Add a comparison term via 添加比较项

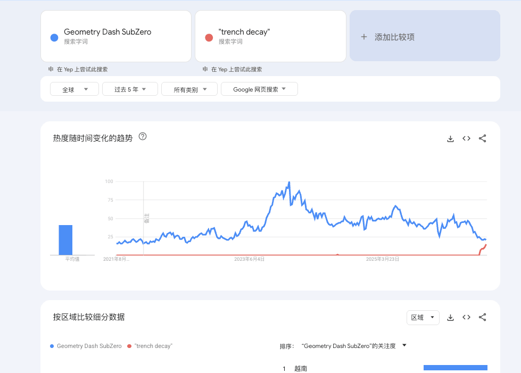pos(425,36)
